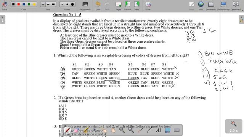Click the Redo arrow
Image resolution: width=244 pixels, height=137 pixels.
pos(107,6)
